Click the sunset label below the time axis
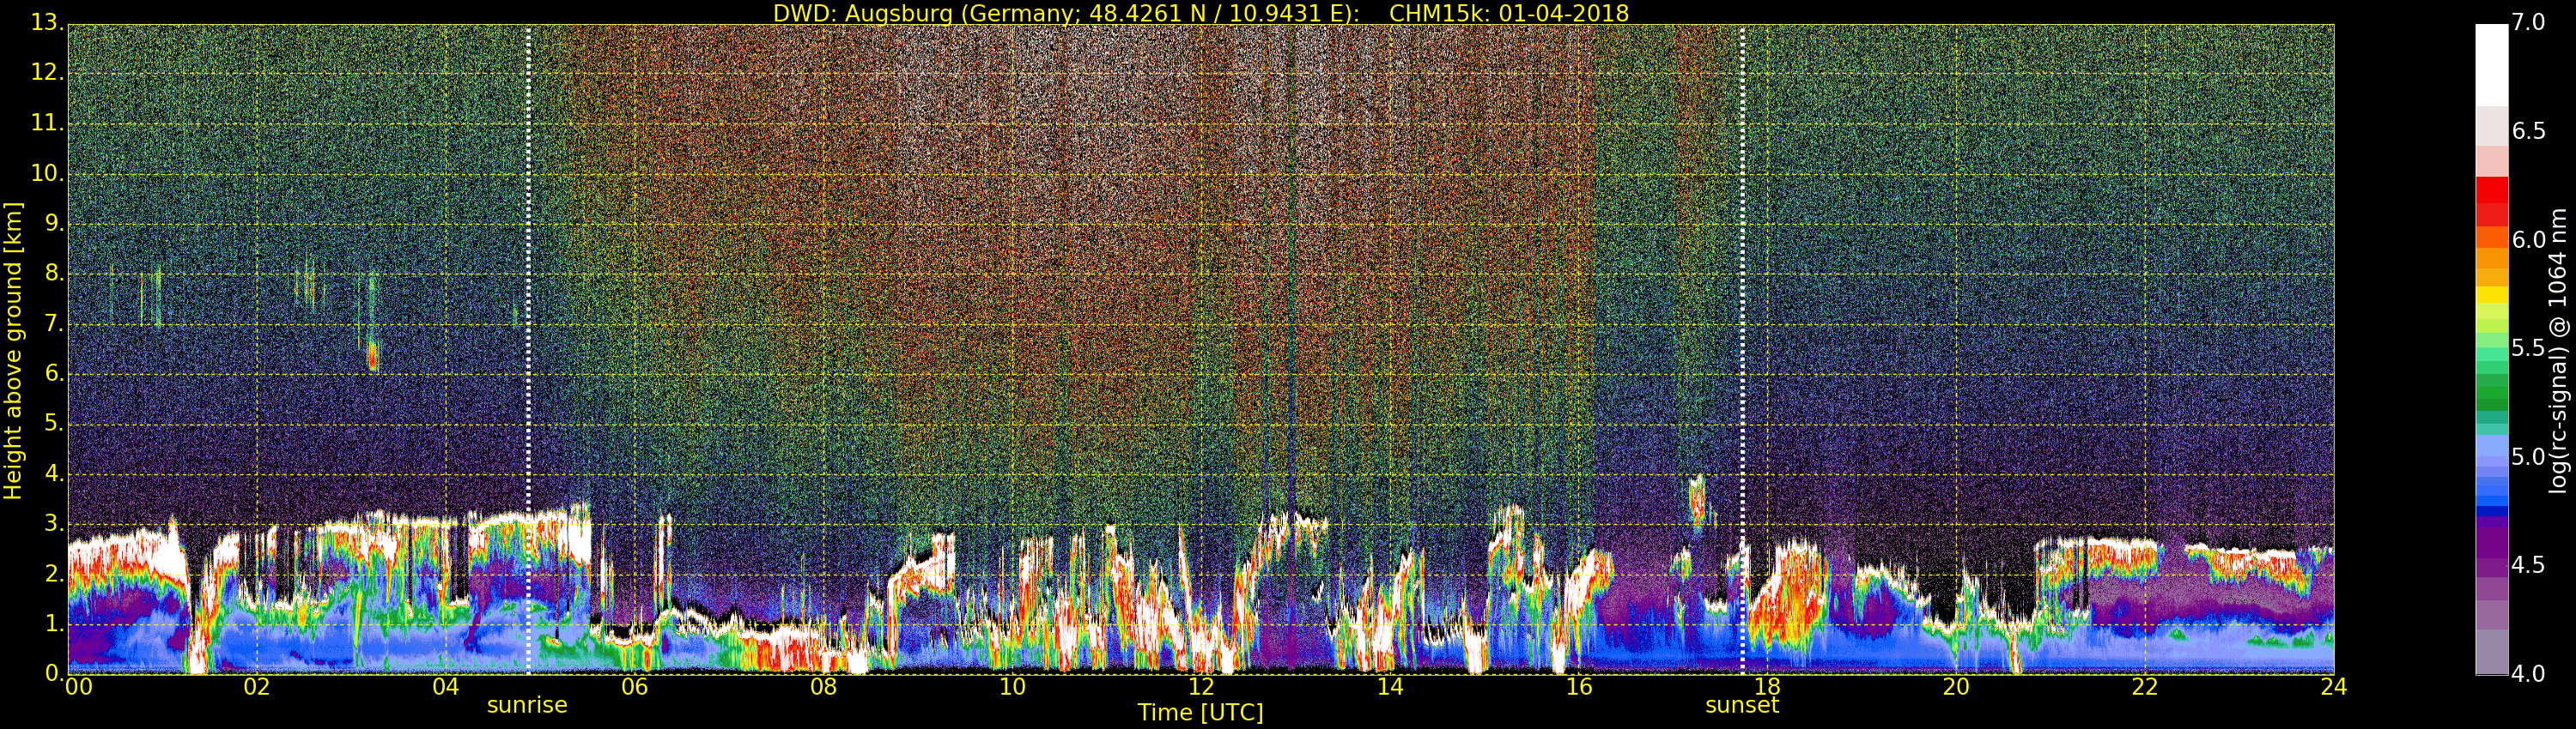2576x729 pixels. [1741, 705]
